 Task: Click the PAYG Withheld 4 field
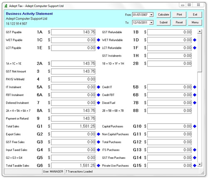click(x=73, y=79)
